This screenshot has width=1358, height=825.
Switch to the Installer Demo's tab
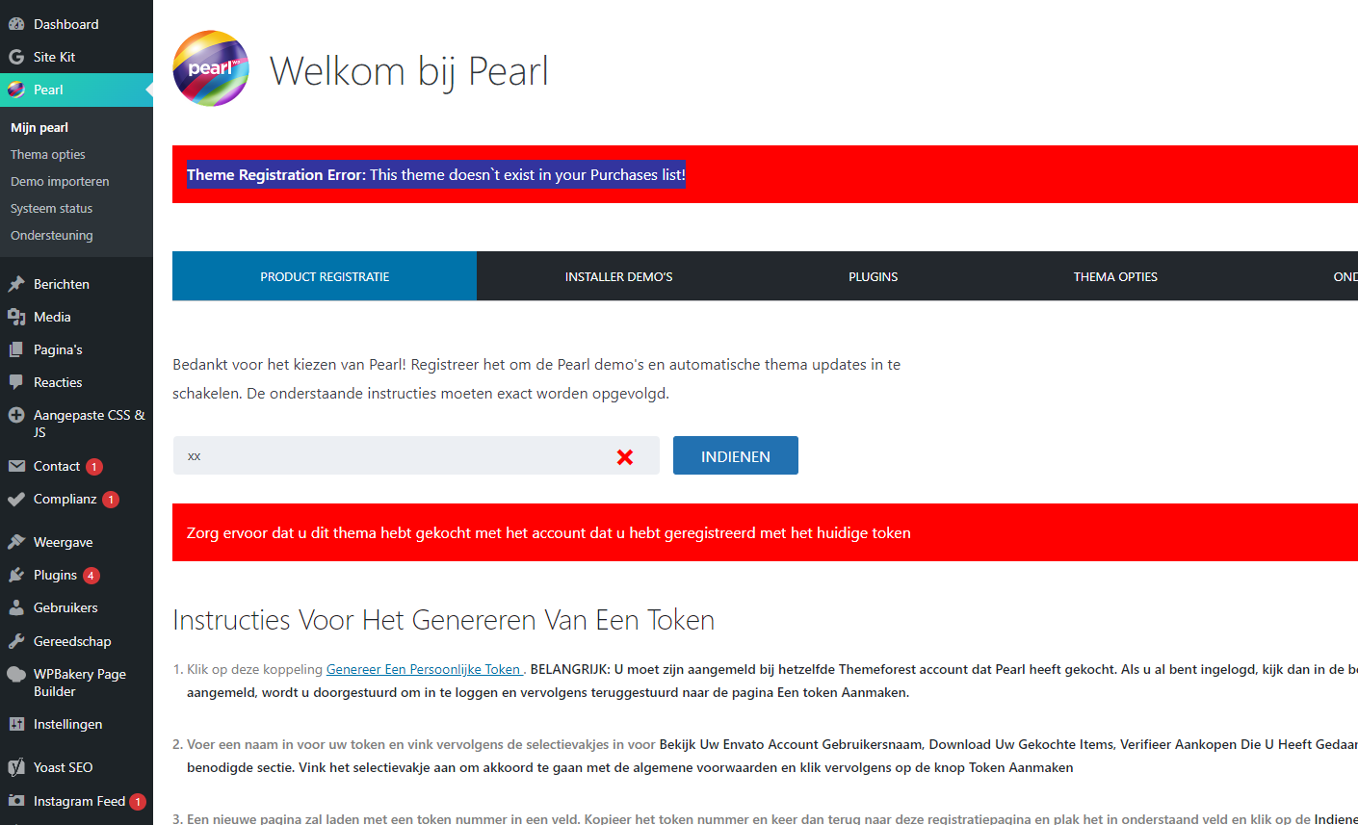(619, 276)
